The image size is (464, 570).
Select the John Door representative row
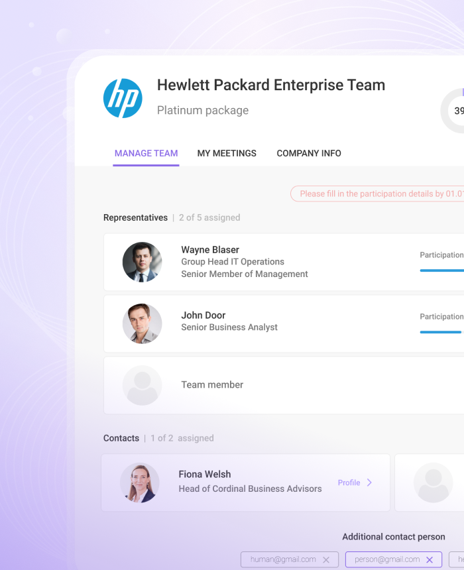[284, 323]
